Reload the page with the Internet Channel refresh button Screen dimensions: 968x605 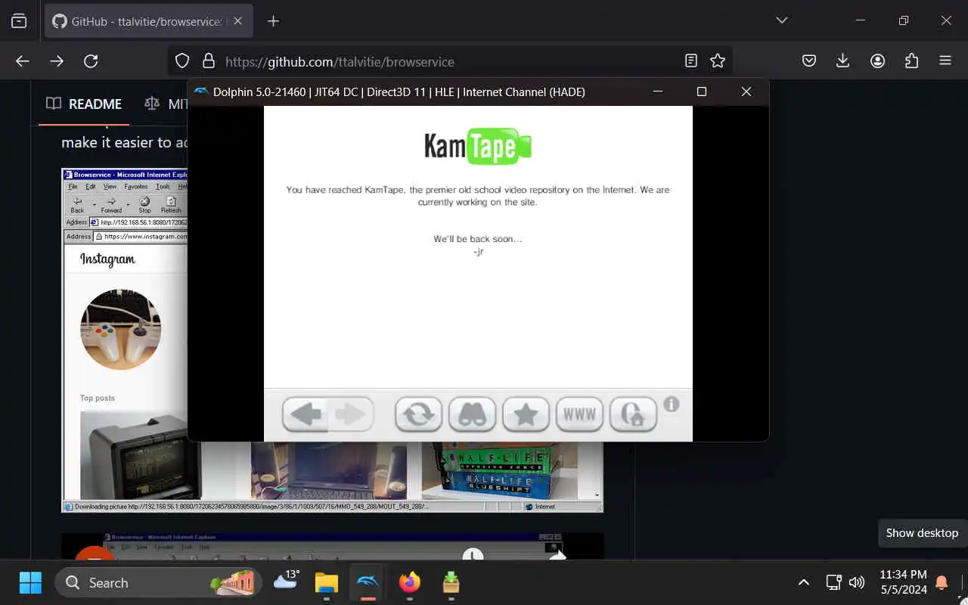pyautogui.click(x=418, y=414)
